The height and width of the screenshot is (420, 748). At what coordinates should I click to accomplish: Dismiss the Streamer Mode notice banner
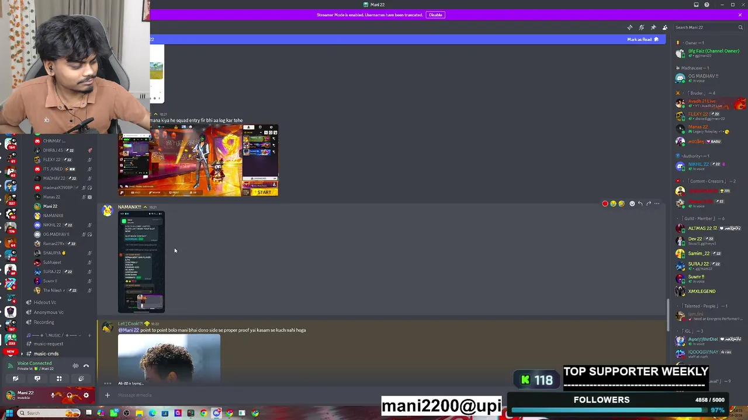[x=740, y=15]
